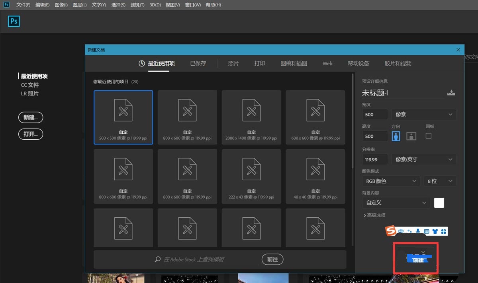This screenshot has height=283, width=478.
Task: Click the Sogou voice input microphone icon
Action: (418, 231)
